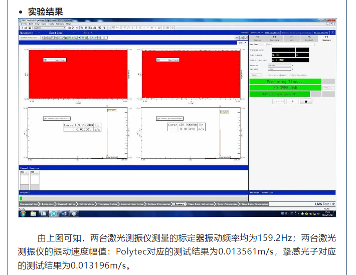Click the round help icon in blue header

click(x=332, y=33)
